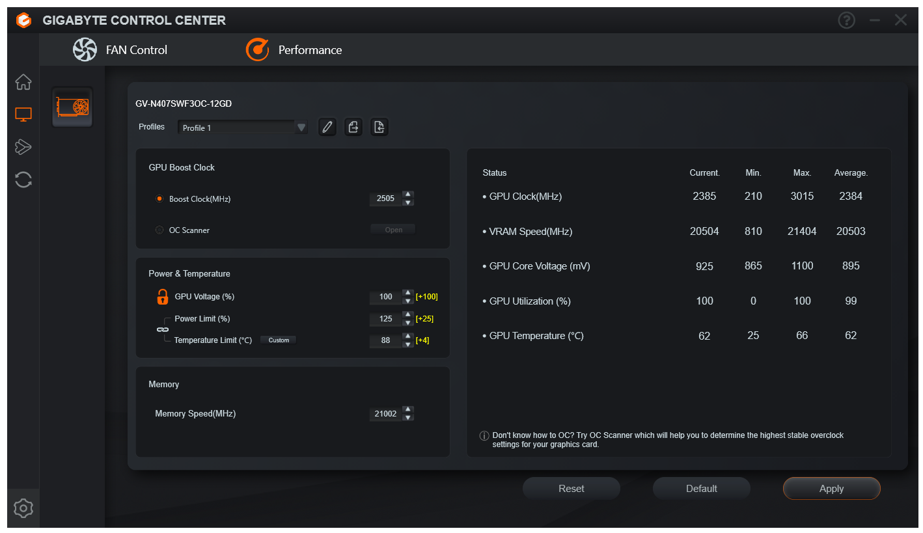Open the update sync sidebar icon
The width and height of the screenshot is (923, 533).
[23, 180]
